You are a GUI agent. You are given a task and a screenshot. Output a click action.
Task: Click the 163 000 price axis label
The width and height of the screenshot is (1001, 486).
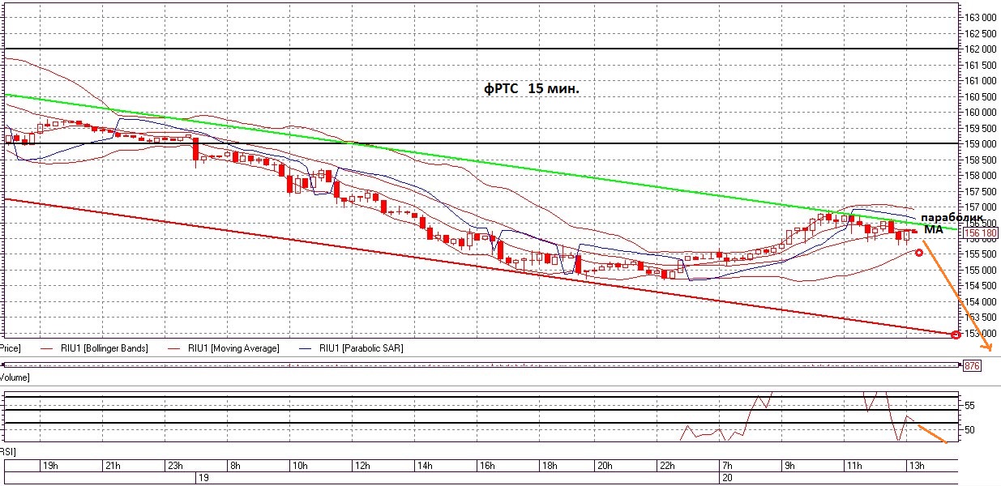981,18
